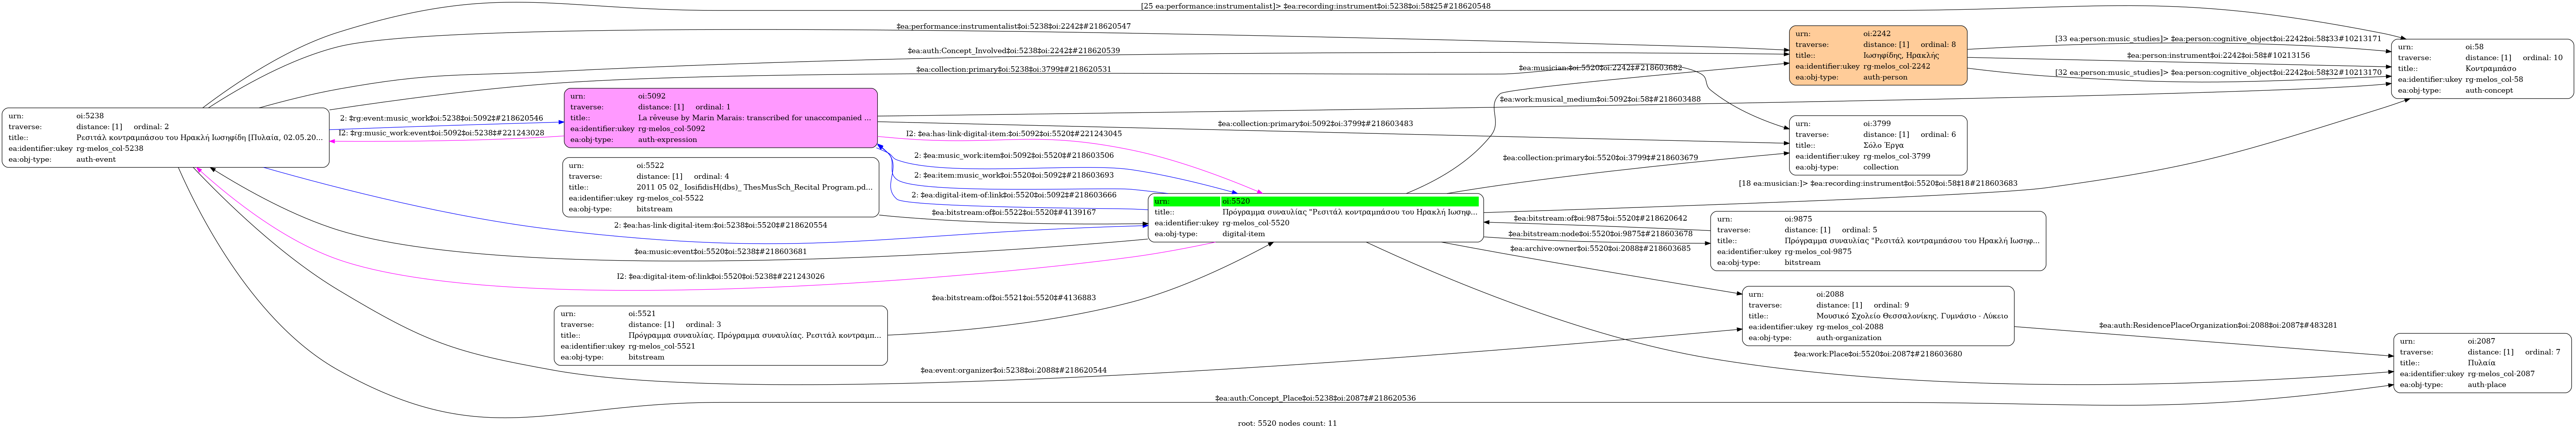
Task: Click the ea:bitstream:of oi:5521 edge label
Action: click(1013, 297)
